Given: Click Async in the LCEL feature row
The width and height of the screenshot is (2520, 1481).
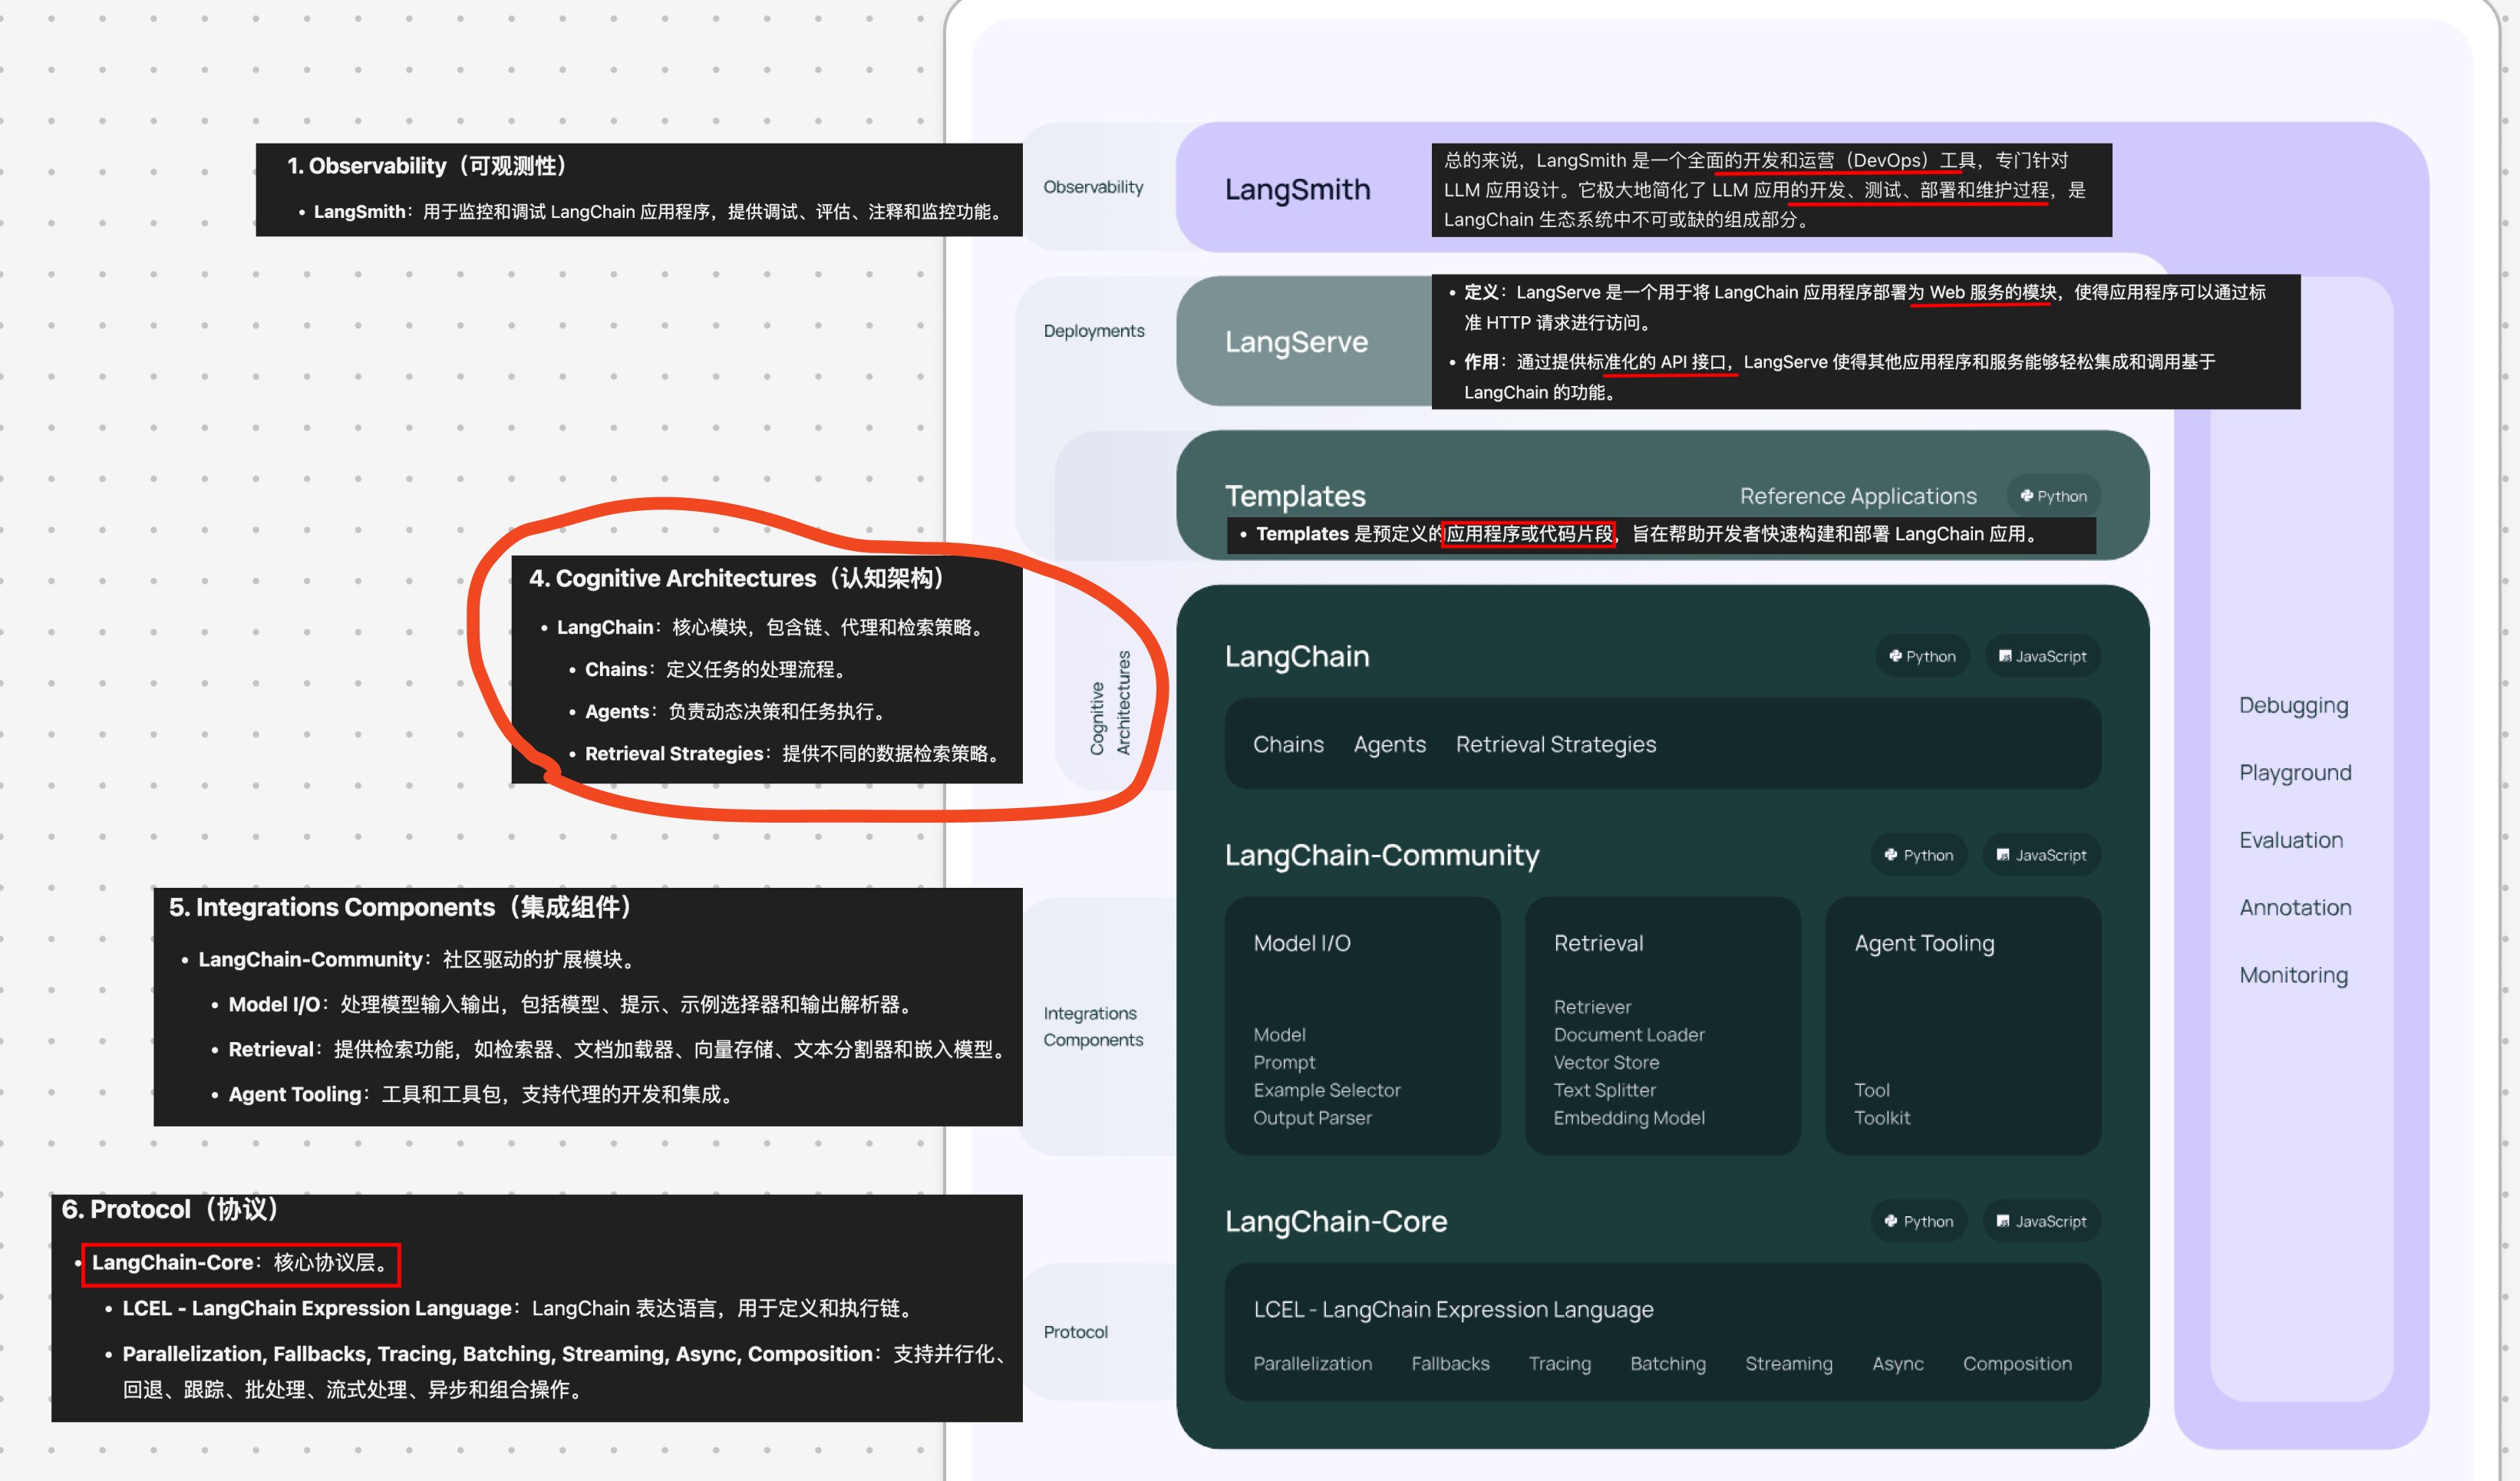Looking at the screenshot, I should click(1897, 1364).
